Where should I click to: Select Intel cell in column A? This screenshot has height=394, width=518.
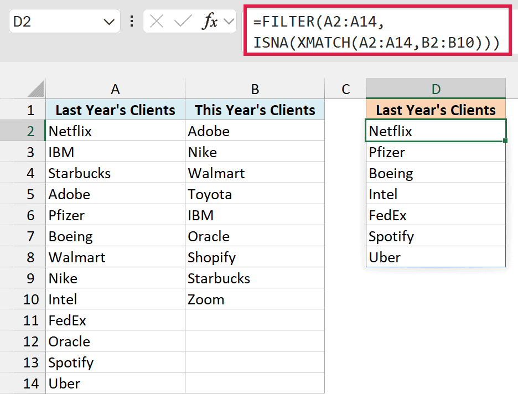pyautogui.click(x=115, y=299)
